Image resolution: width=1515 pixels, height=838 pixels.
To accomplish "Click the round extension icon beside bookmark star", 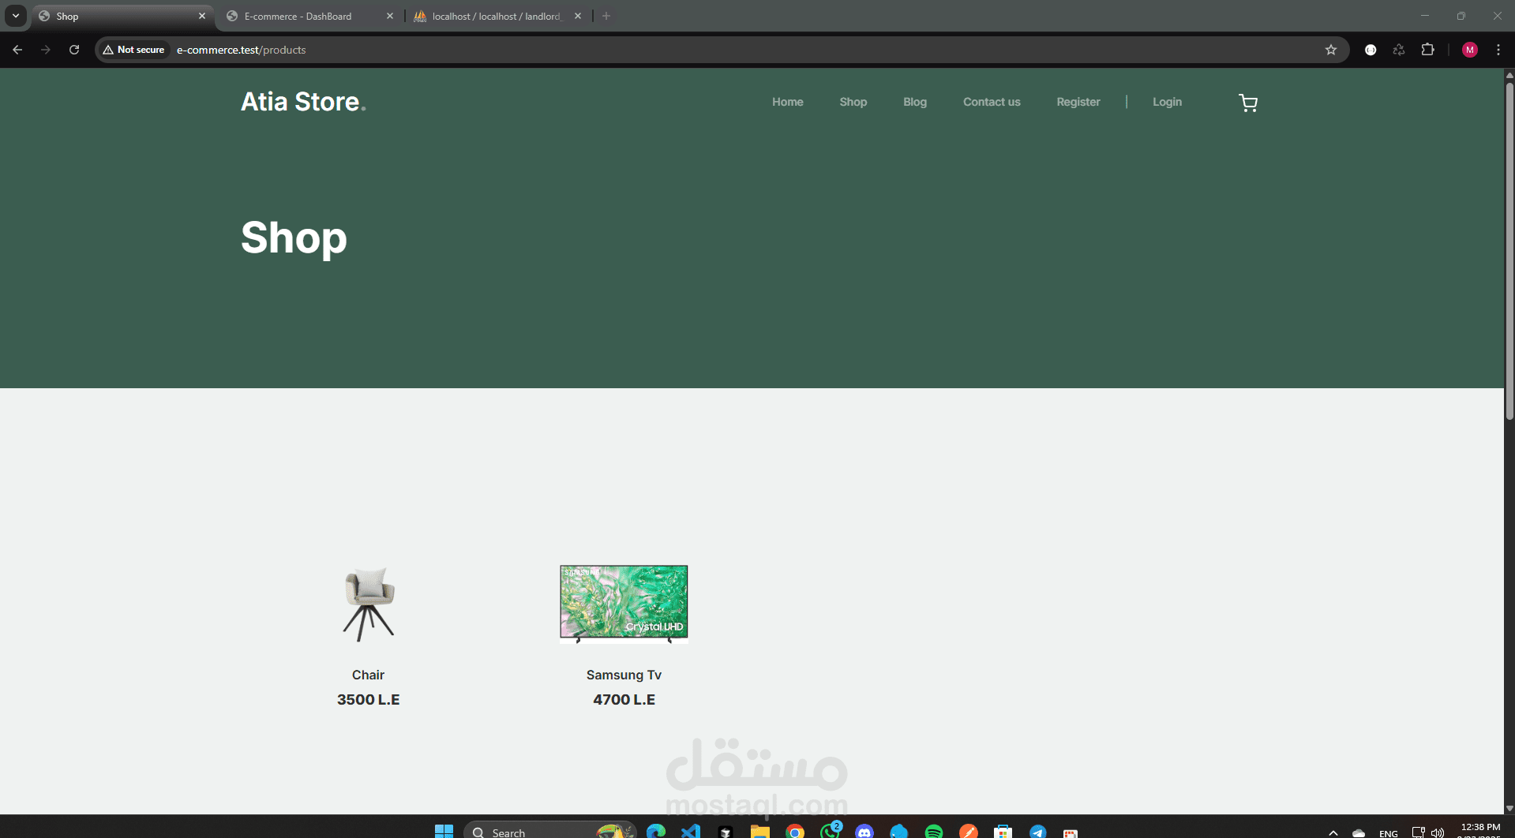I will click(x=1371, y=50).
